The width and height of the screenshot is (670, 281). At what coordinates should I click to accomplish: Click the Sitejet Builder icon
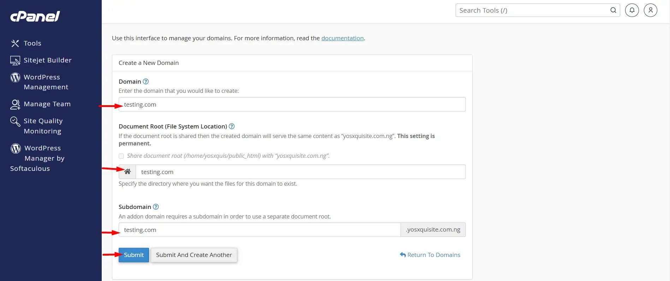[x=15, y=60]
